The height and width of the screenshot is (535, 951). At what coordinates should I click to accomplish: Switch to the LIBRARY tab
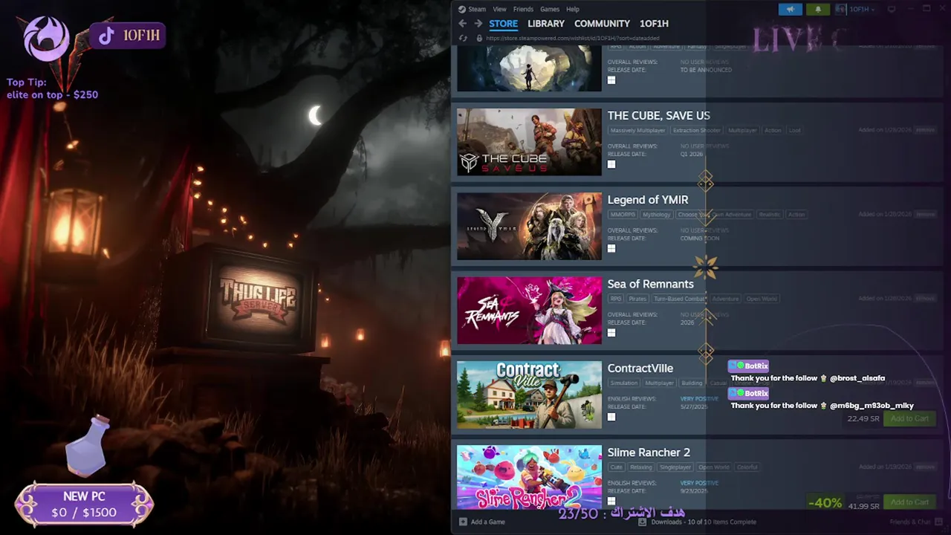pos(546,24)
